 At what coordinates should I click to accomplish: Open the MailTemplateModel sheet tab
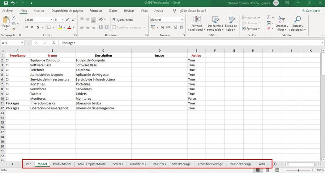(x=92, y=164)
